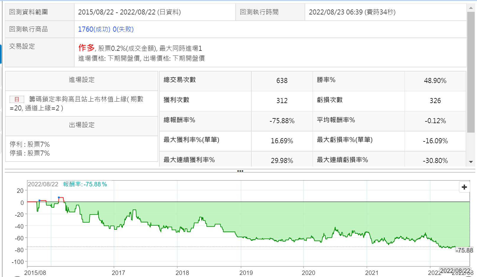Select the 出場設定 section header

(82, 125)
